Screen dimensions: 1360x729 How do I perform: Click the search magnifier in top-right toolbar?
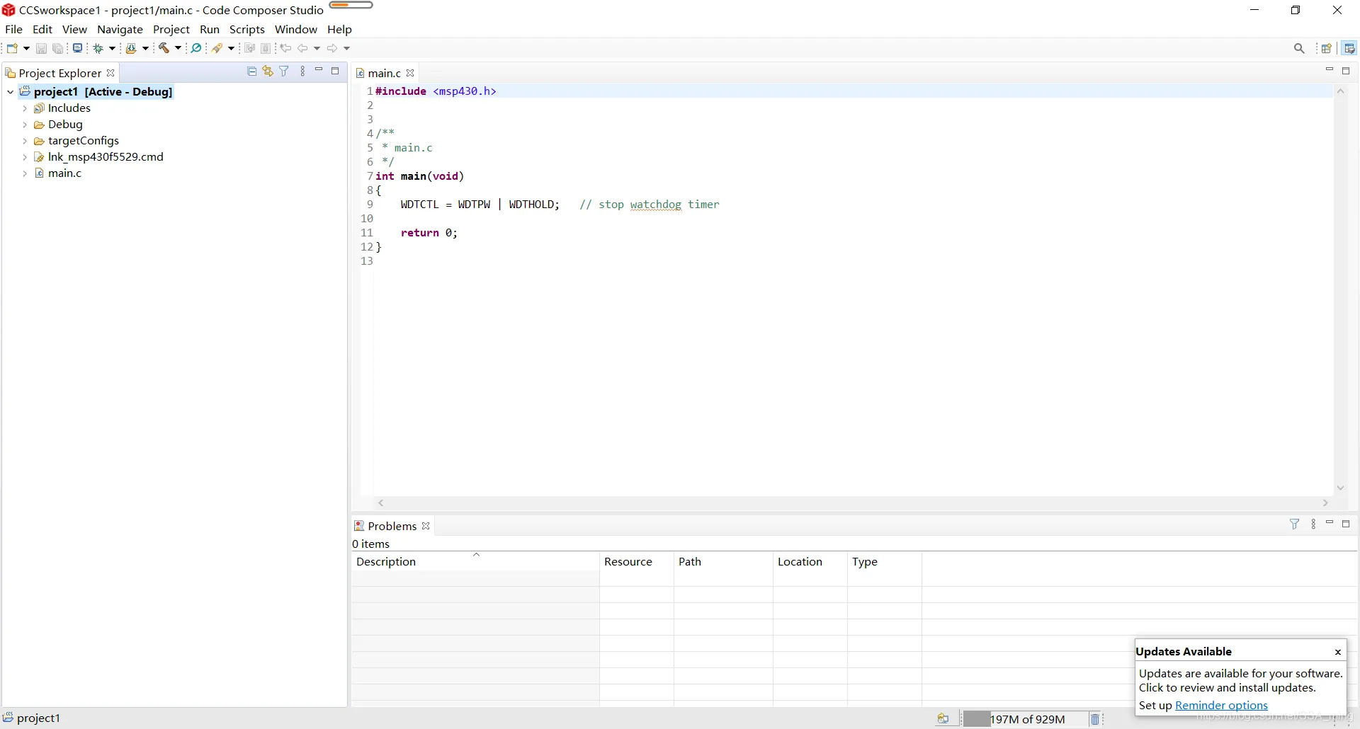click(x=1299, y=48)
